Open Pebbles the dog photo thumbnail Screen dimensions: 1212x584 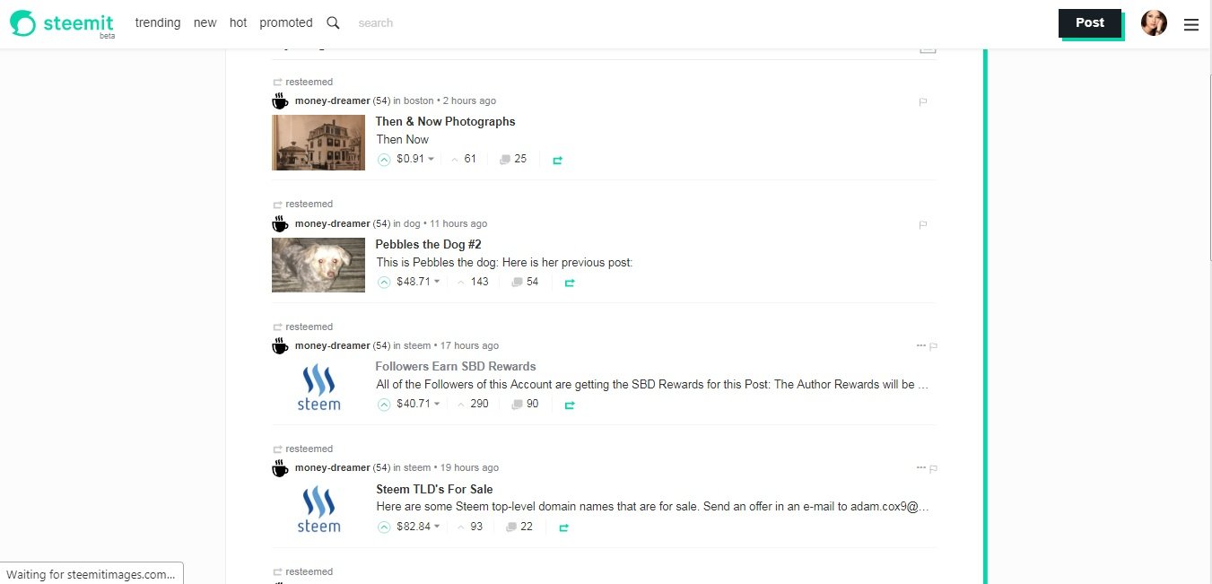(x=318, y=265)
